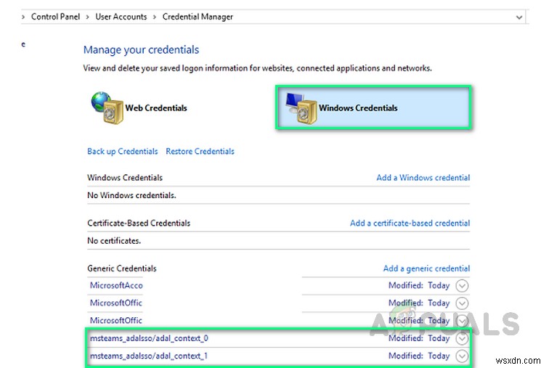Navigate to Control Panel breadcrumb

(x=57, y=17)
